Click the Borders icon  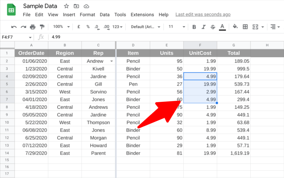245,27
